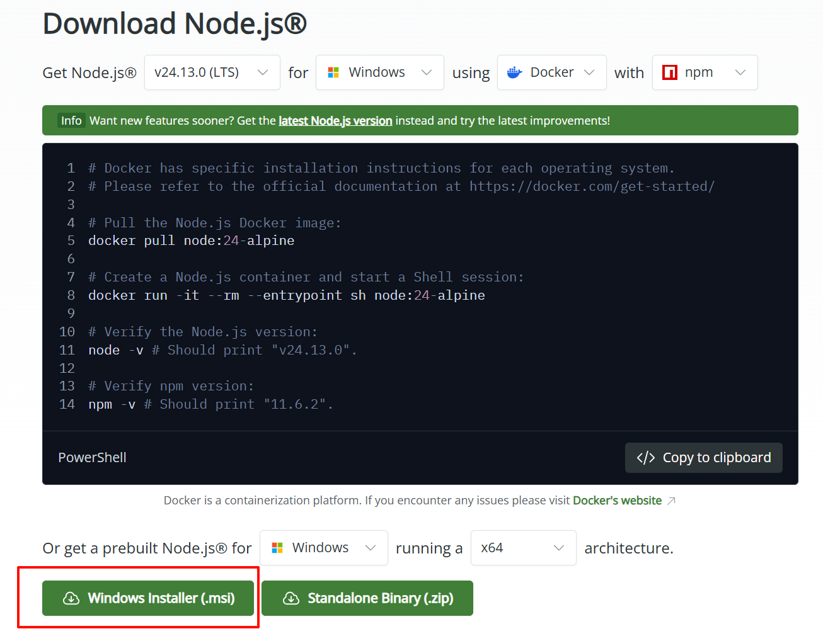Download the Standalone Binary (.zip)
The image size is (823, 641).
click(367, 598)
